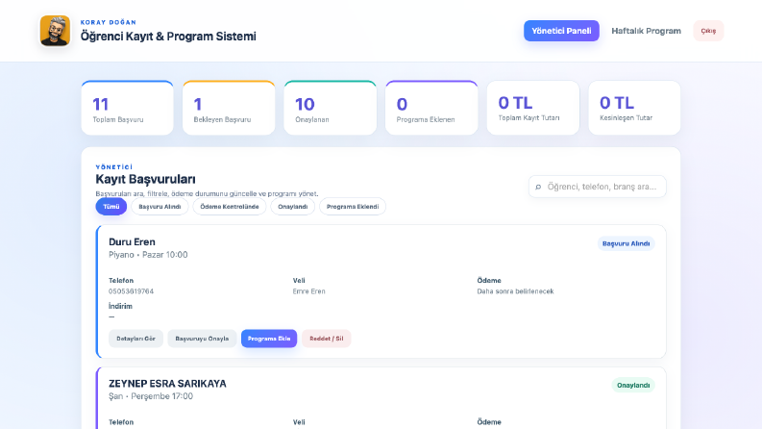Click the Kesinleşen Tutar card
This screenshot has width=762, height=429.
coord(634,108)
